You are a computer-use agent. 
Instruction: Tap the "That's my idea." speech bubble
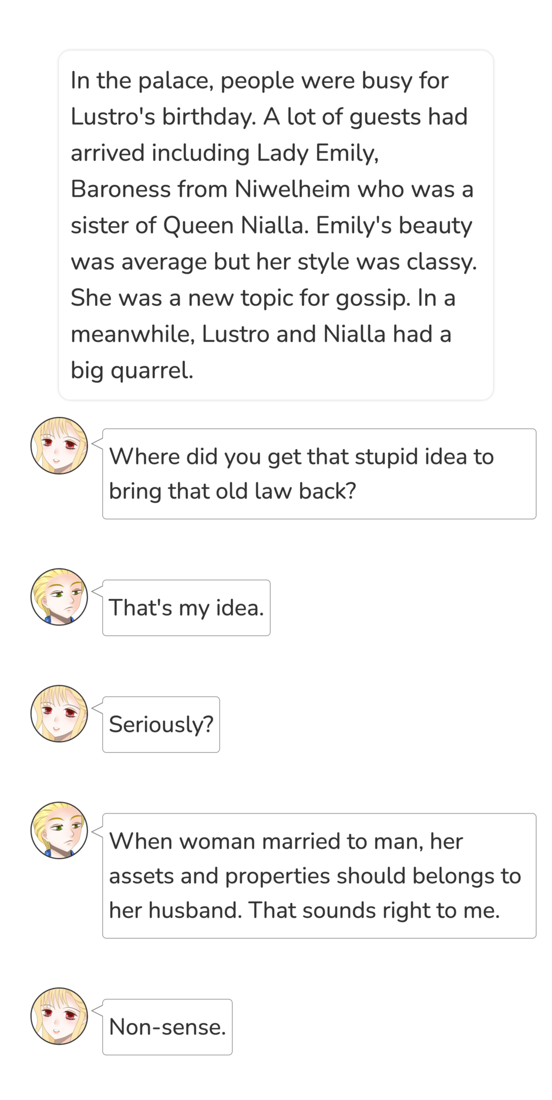click(186, 608)
